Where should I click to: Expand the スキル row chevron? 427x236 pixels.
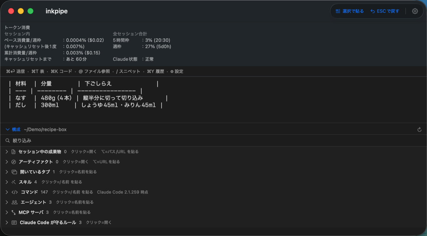7,182
